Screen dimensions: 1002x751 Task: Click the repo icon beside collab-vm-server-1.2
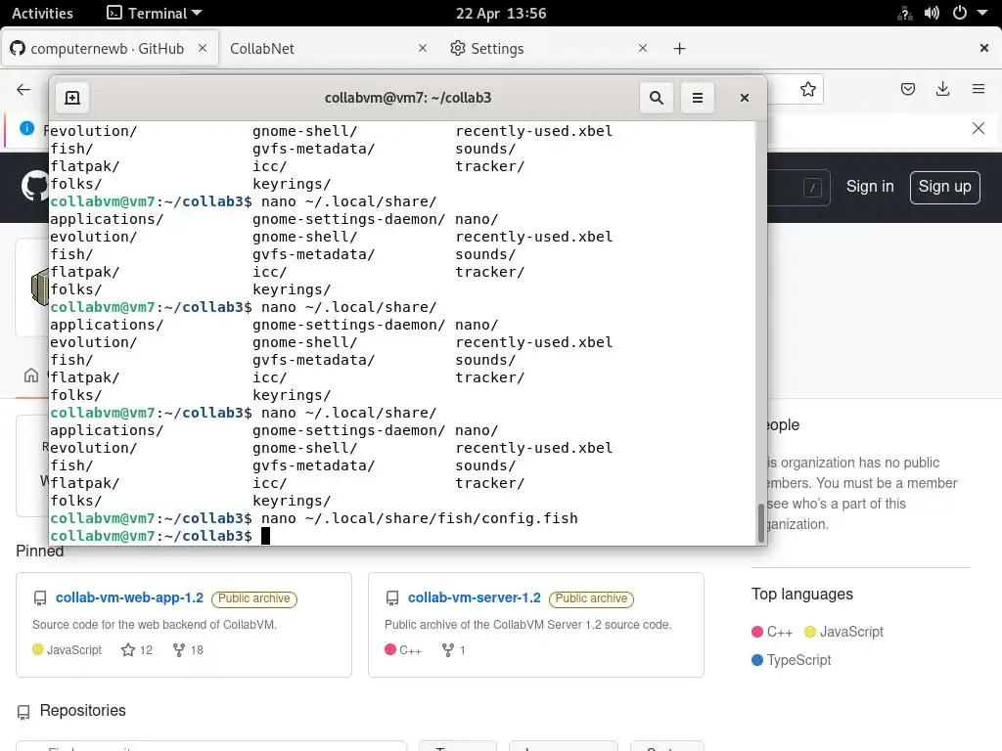392,598
